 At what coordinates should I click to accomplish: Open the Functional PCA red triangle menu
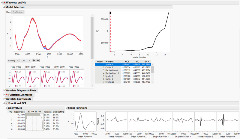pos(7,103)
